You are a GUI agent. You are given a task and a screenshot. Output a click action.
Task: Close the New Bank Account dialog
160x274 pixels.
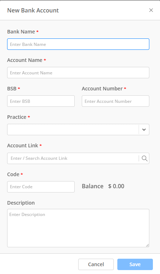click(151, 10)
